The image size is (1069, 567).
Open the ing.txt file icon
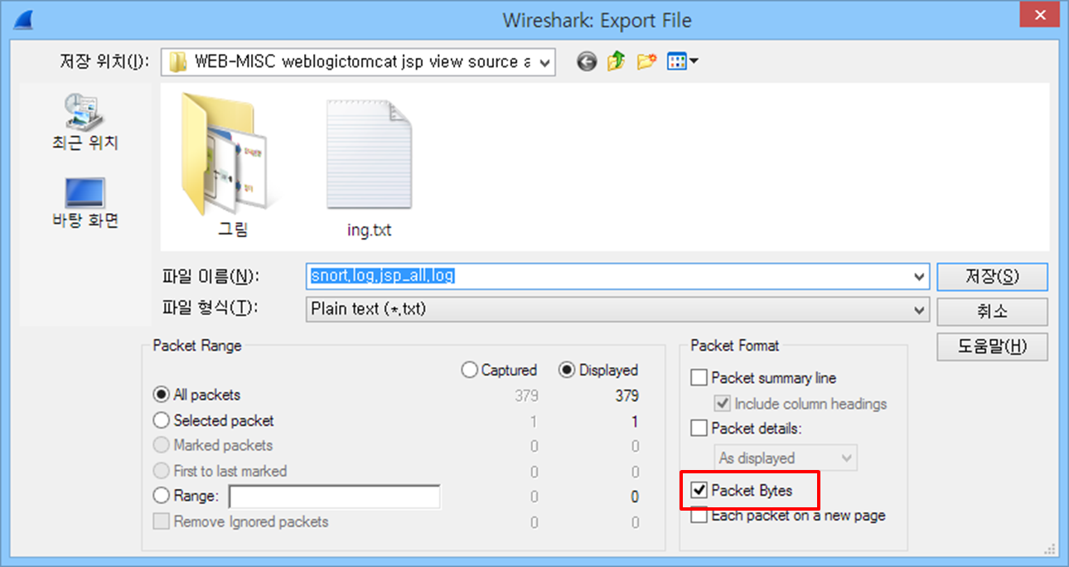click(369, 153)
